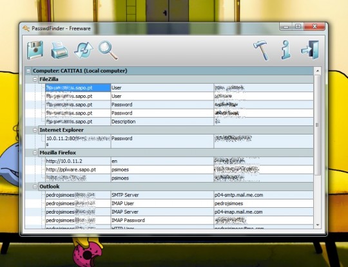Collapse the FileZilla group
The width and height of the screenshot is (348, 267).
click(35, 79)
